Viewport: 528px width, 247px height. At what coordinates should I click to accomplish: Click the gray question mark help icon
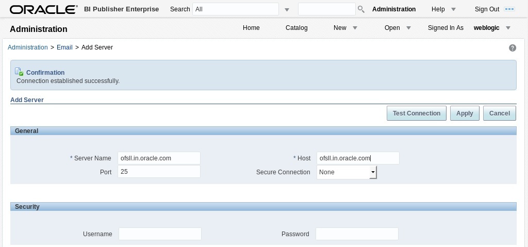click(x=512, y=48)
